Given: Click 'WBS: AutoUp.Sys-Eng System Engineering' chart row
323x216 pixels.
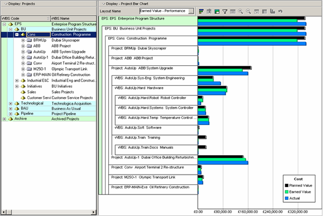Looking at the screenshot, I should 155,80.
